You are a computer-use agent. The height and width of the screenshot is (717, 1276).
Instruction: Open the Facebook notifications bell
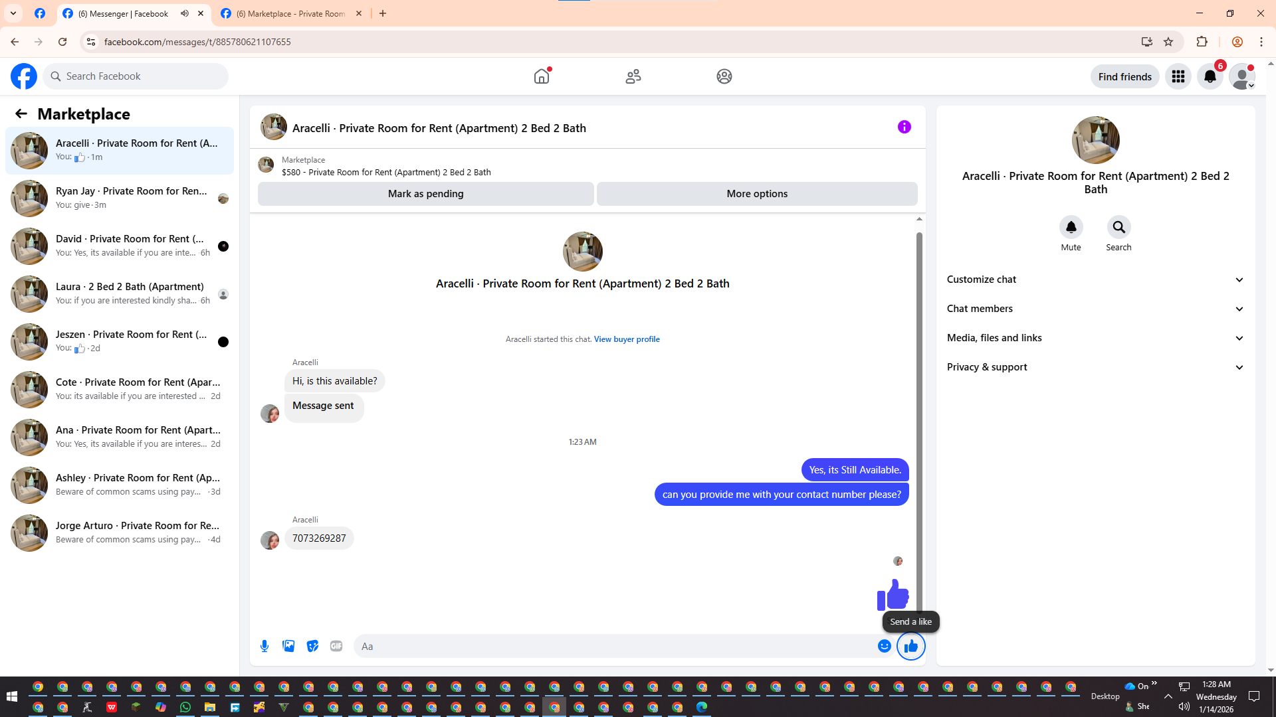point(1210,76)
